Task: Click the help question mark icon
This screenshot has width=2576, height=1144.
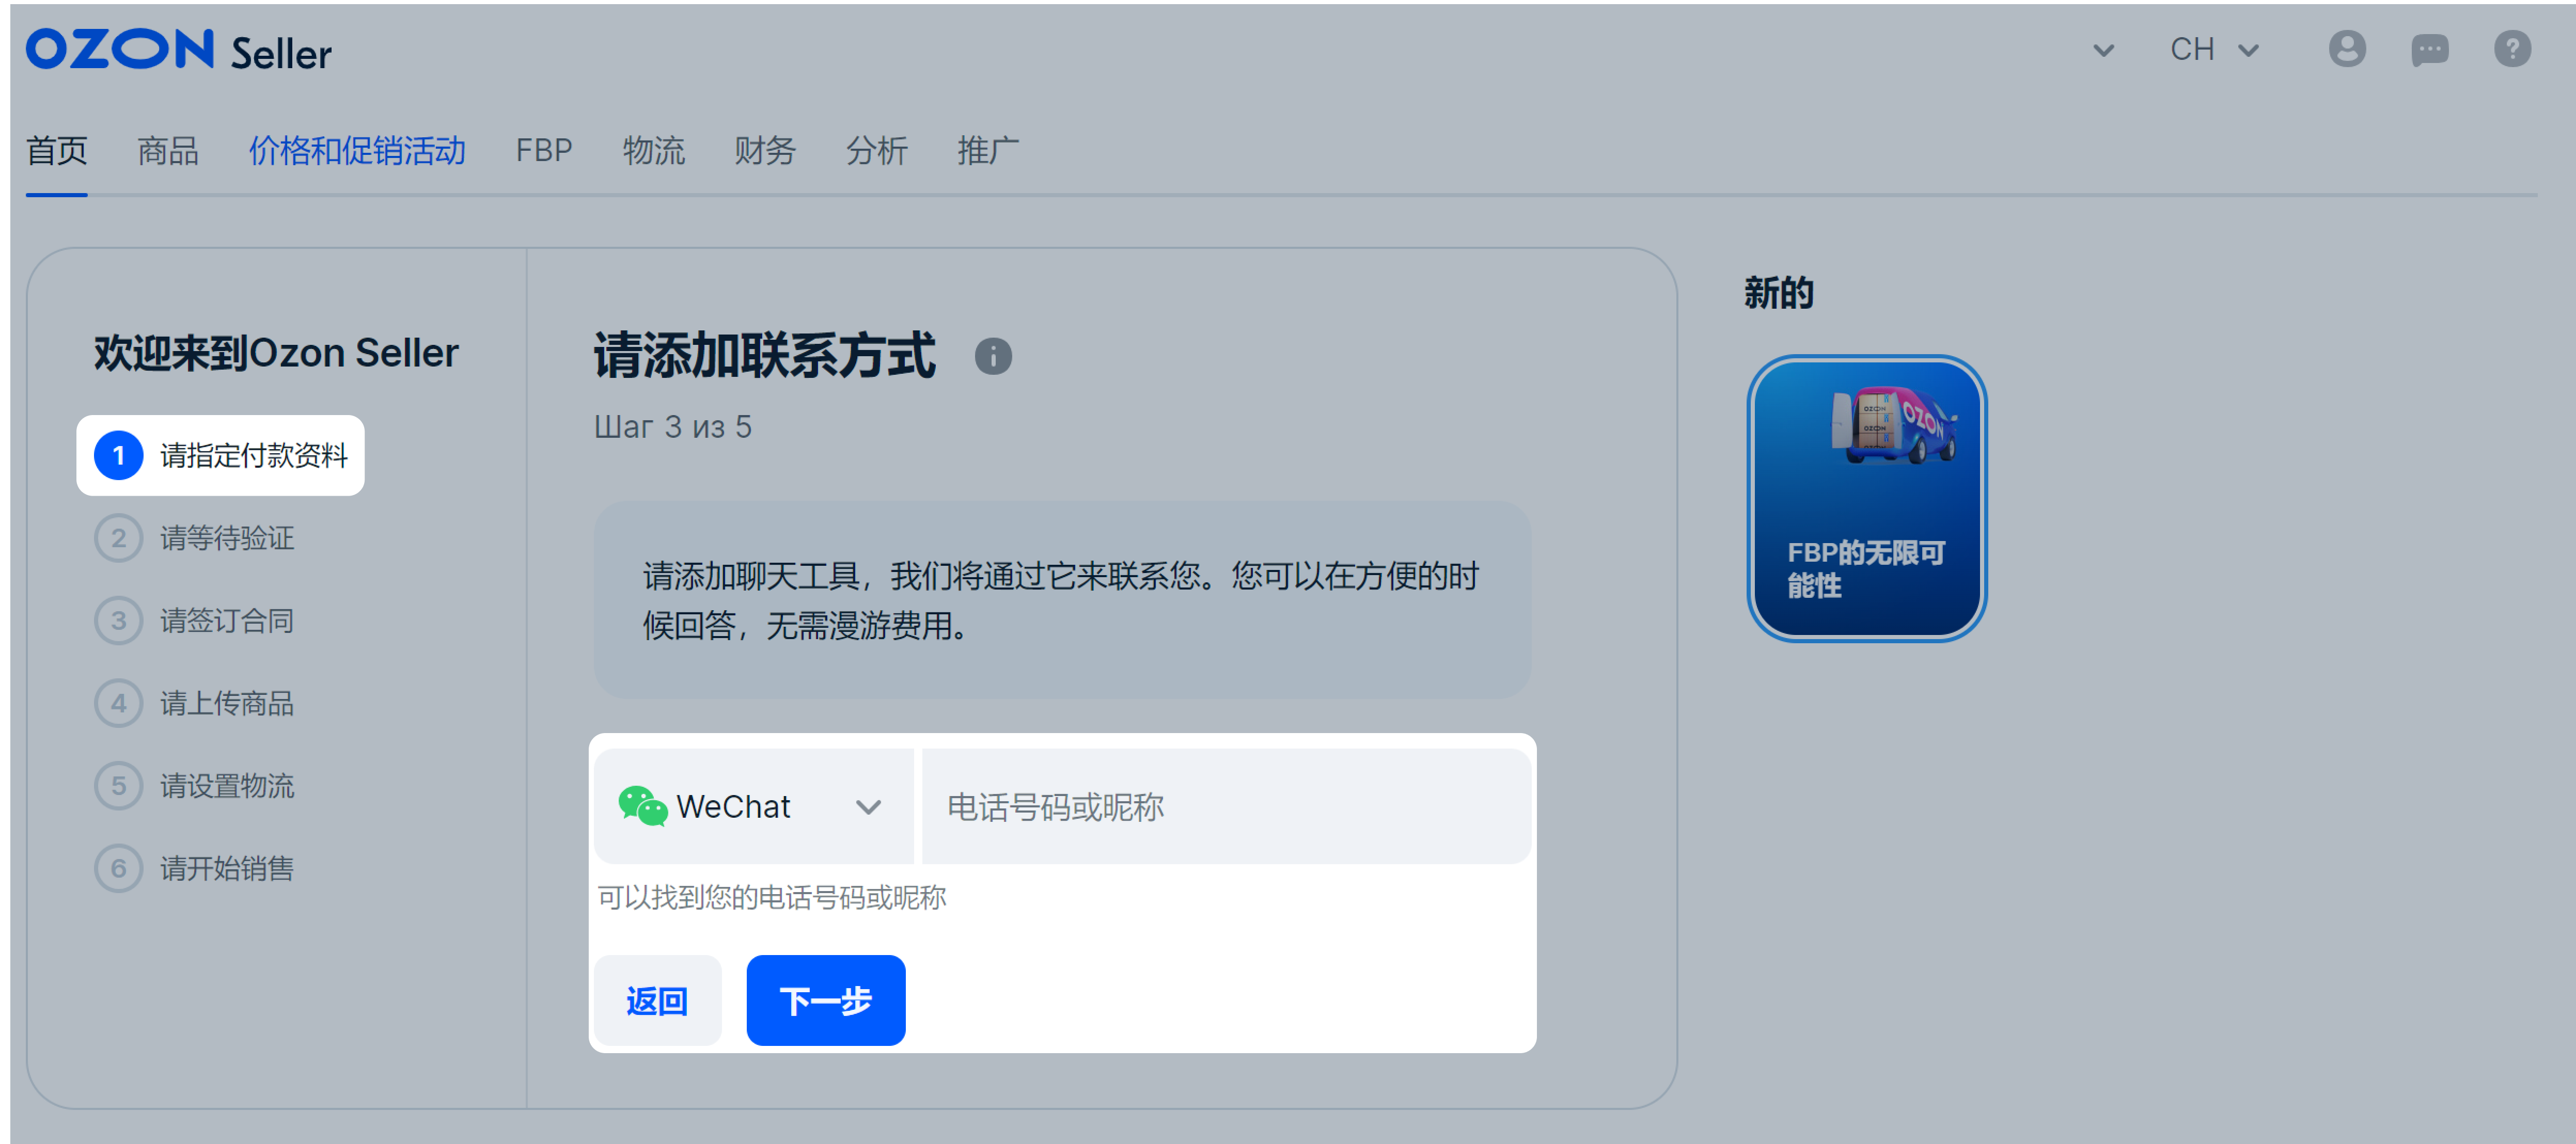Action: (2512, 48)
